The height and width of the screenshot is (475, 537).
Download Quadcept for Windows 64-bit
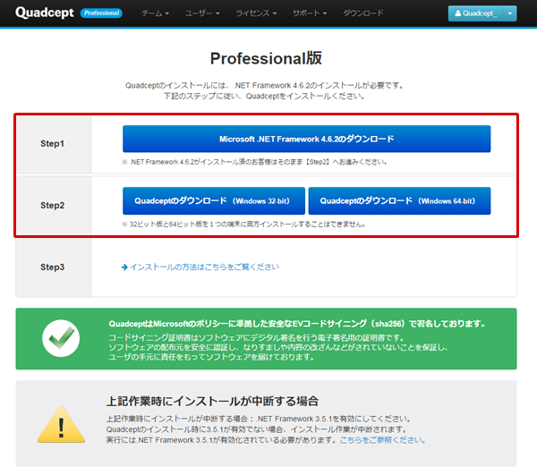tap(399, 201)
